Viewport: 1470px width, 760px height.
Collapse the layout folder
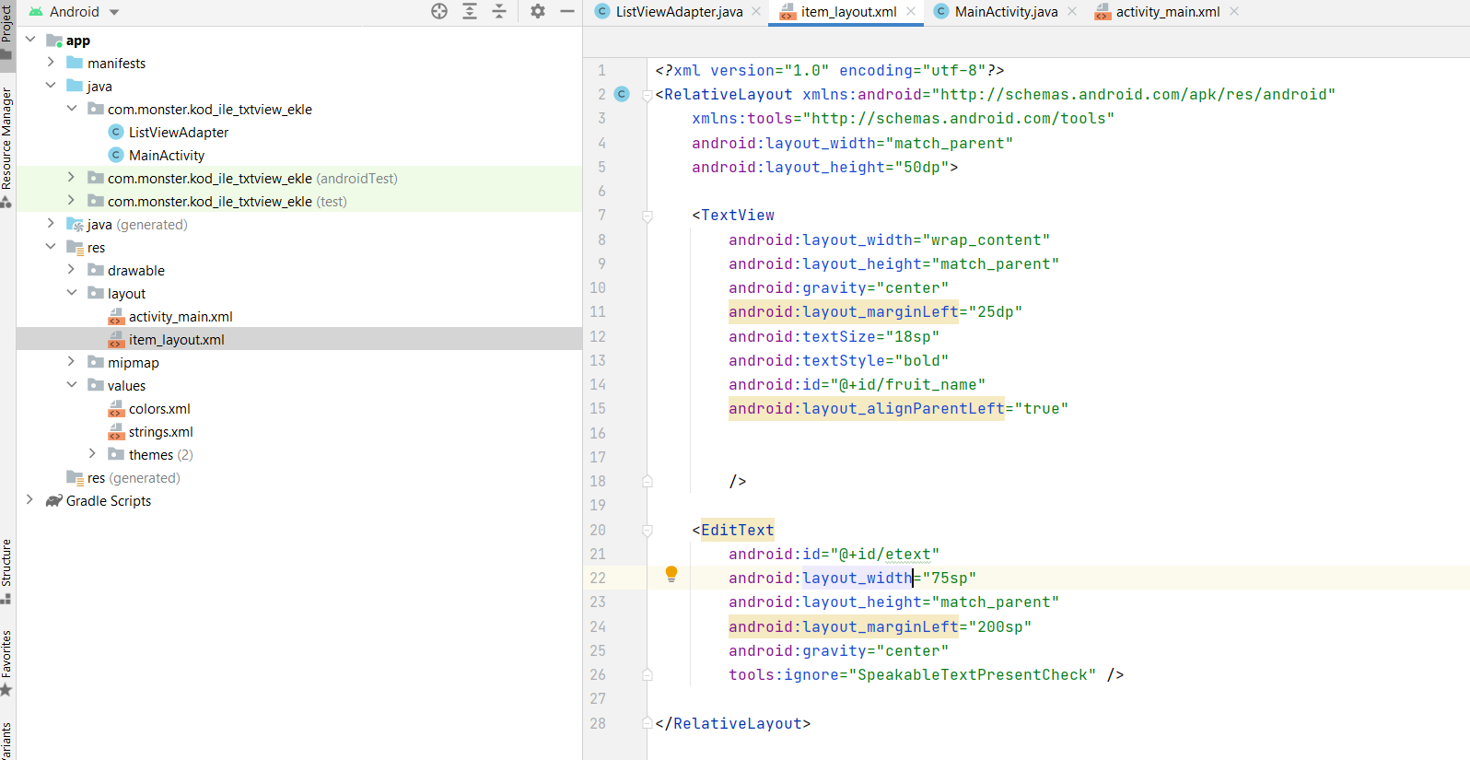click(x=71, y=293)
